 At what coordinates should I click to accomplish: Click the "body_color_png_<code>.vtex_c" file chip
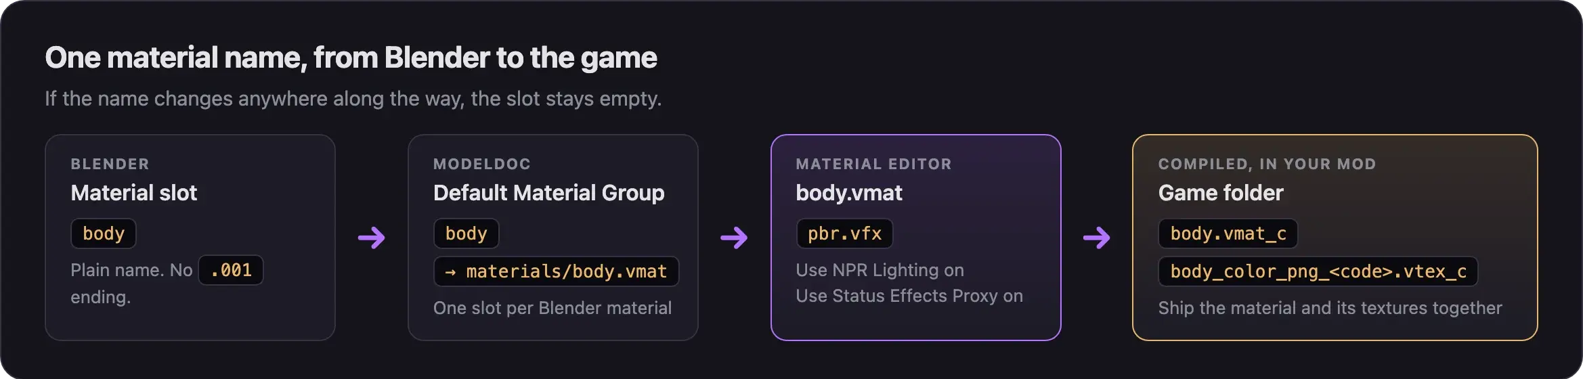point(1318,271)
